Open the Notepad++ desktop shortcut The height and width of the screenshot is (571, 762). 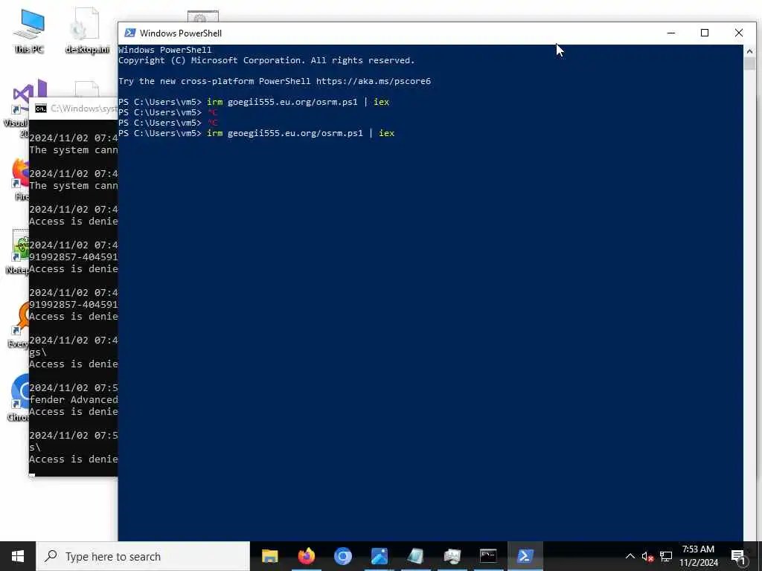pyautogui.click(x=19, y=253)
